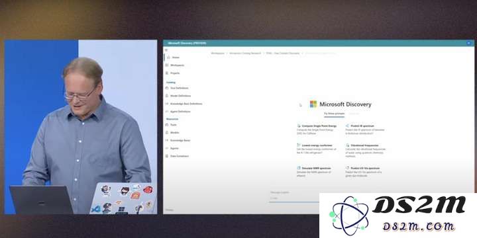
Task: Click the Projects sidebar icon
Action: (167, 73)
